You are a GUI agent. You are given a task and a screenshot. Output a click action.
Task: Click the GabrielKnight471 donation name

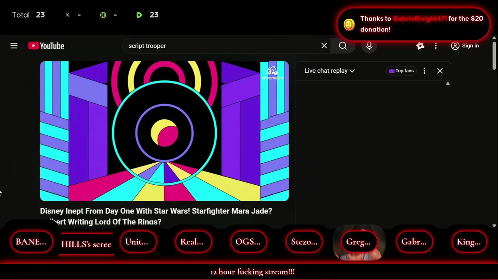click(x=420, y=18)
